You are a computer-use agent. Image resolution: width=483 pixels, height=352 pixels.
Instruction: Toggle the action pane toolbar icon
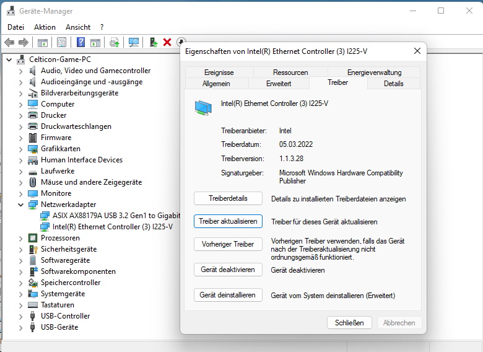tap(95, 42)
